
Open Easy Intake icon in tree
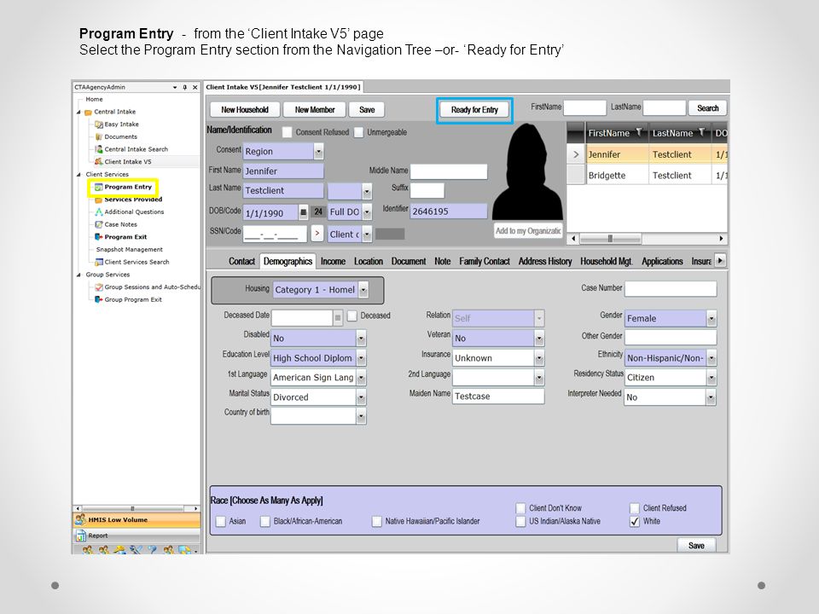pyautogui.click(x=99, y=125)
